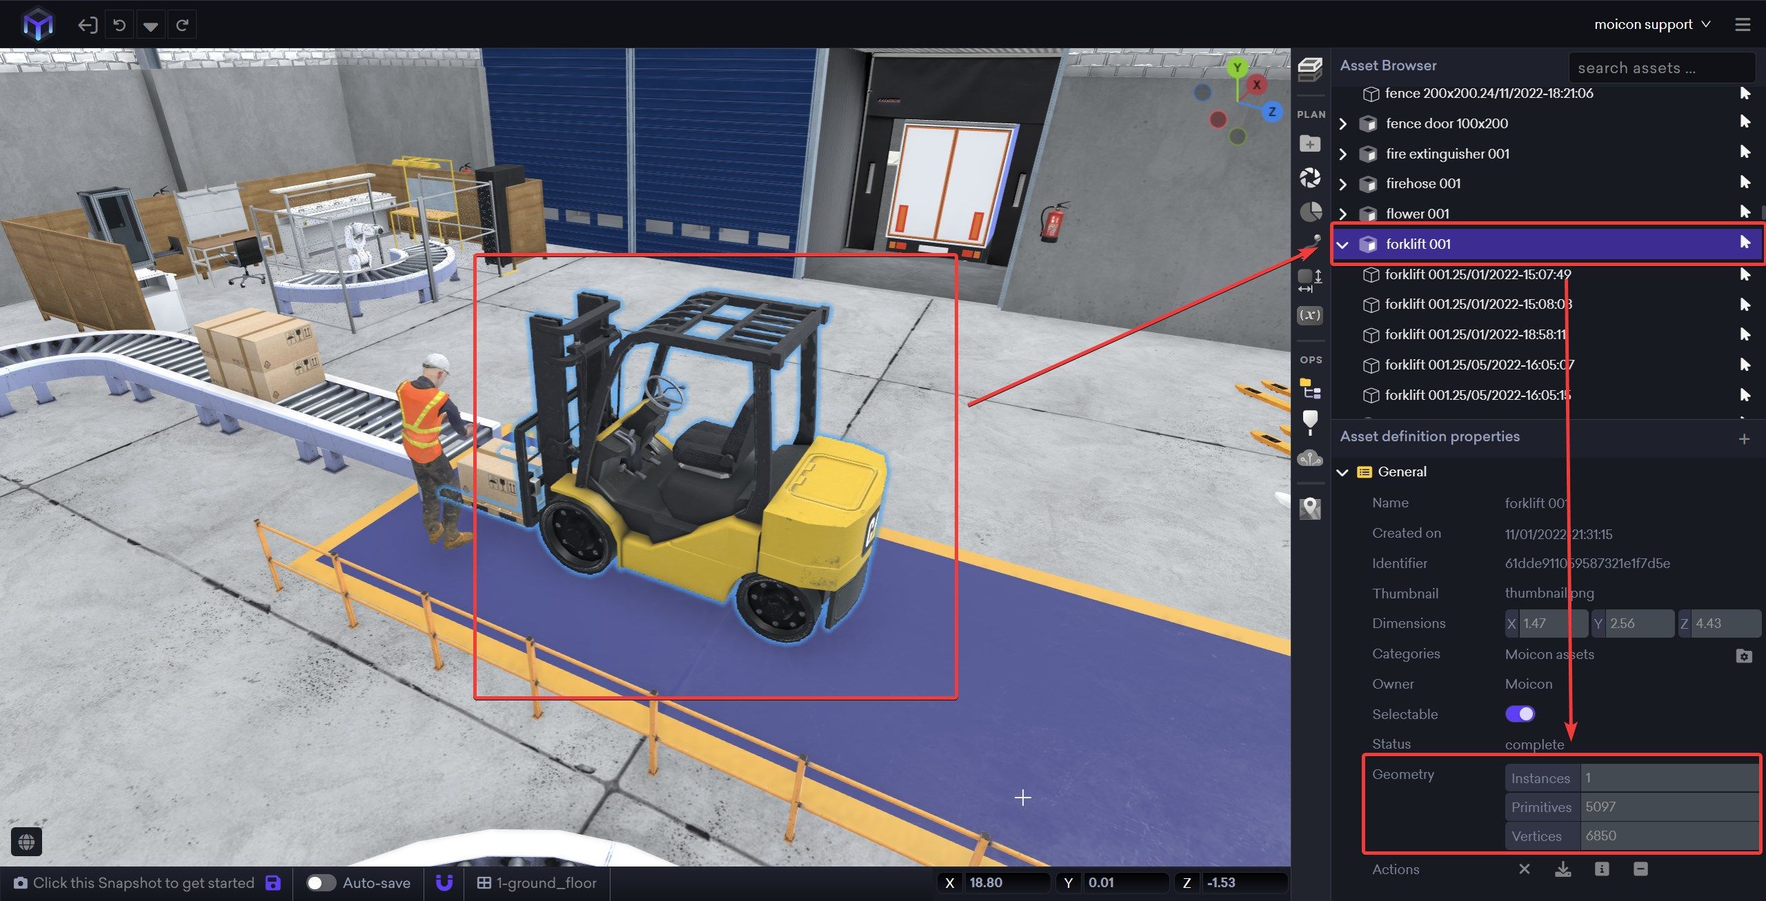Open the map location pin sidebar icon
The height and width of the screenshot is (901, 1766).
click(x=1310, y=509)
